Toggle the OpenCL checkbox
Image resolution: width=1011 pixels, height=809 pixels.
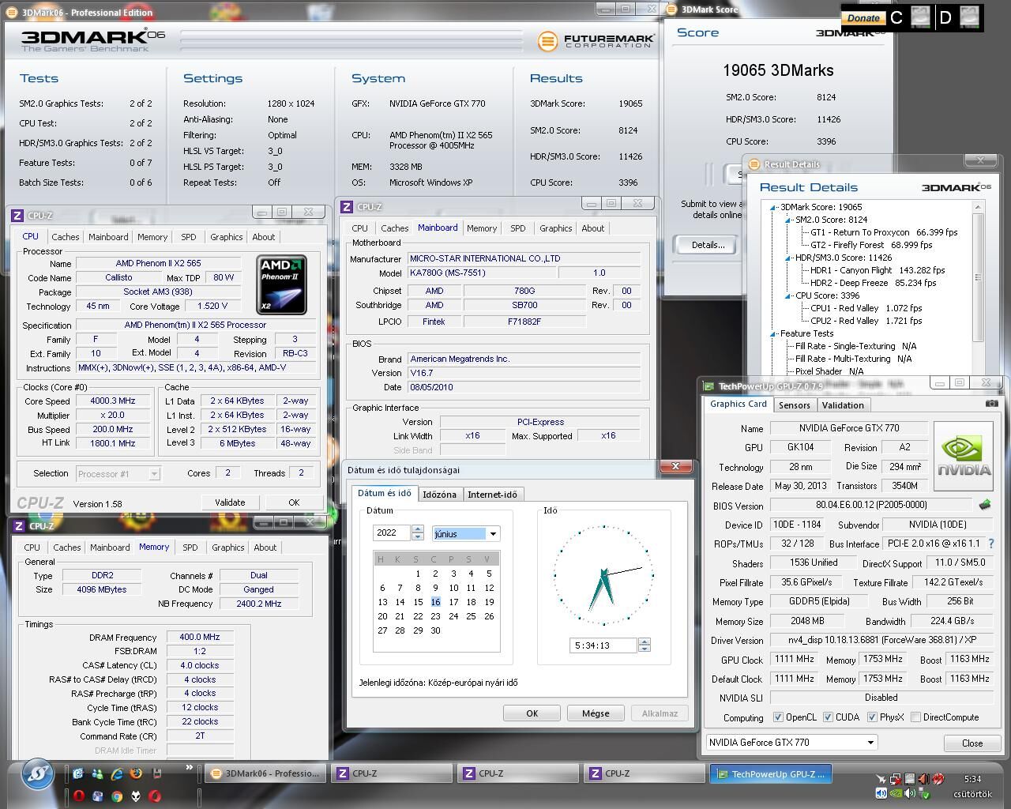(778, 717)
